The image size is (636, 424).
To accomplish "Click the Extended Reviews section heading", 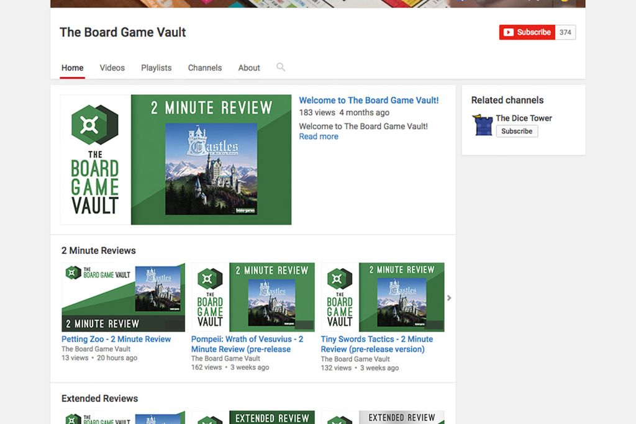I will (100, 399).
